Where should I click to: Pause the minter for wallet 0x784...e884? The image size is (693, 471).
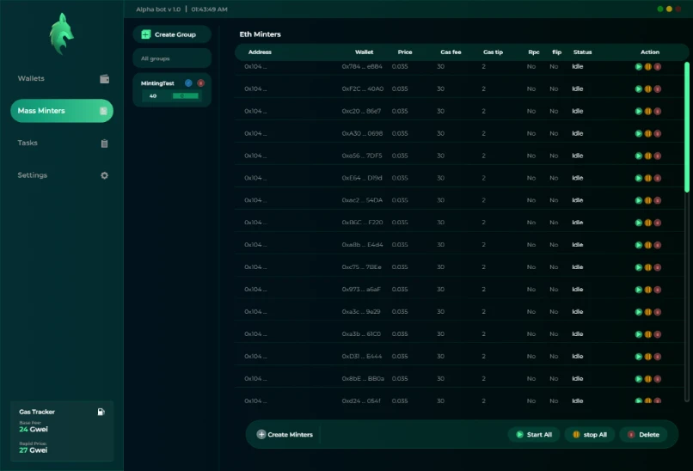coord(648,67)
